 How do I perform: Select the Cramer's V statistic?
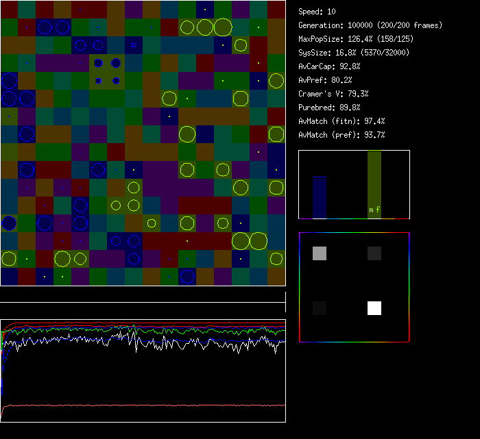point(333,94)
